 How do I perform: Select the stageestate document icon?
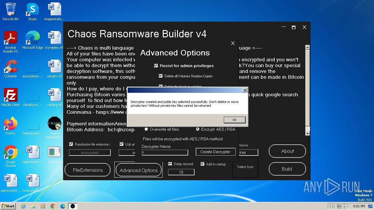pos(54,12)
